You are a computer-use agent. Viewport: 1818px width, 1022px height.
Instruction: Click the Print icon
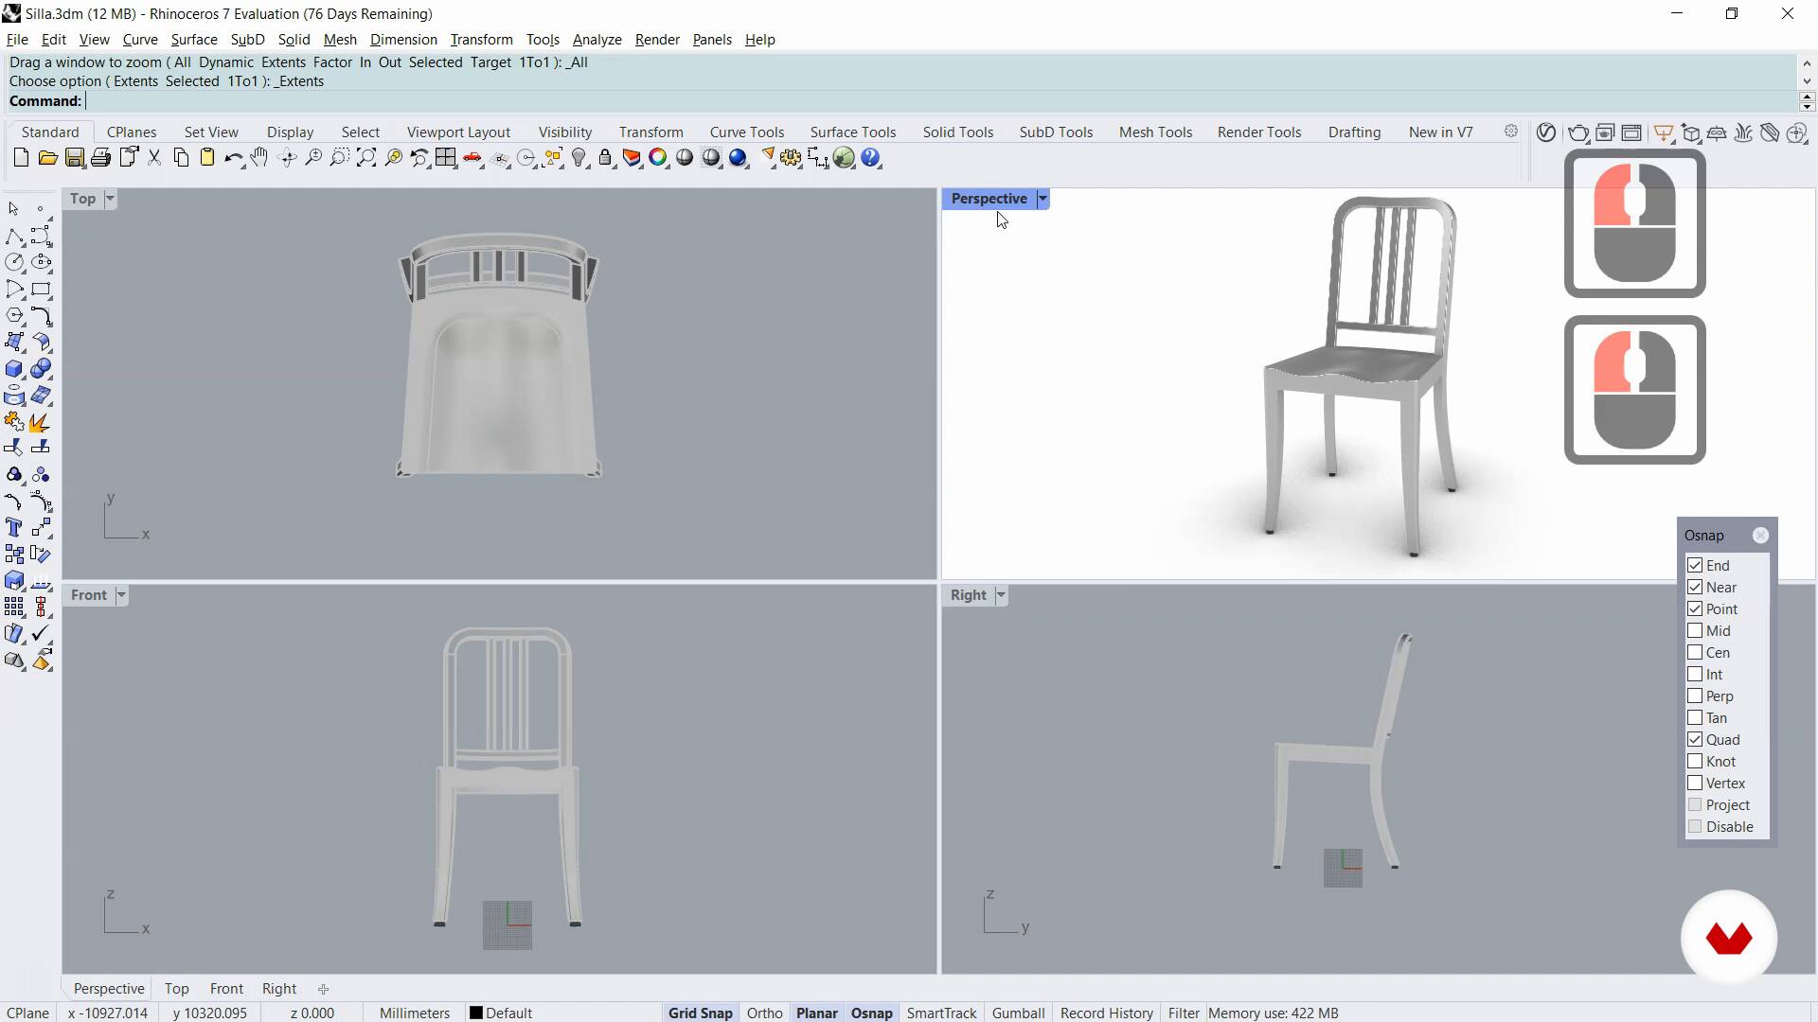(x=100, y=158)
